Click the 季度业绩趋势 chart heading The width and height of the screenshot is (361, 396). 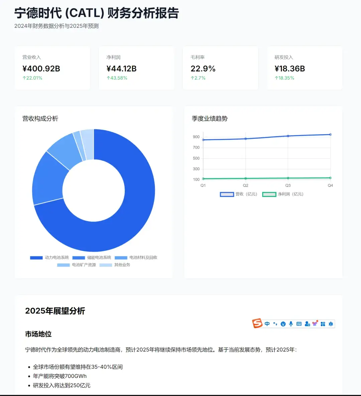[210, 119]
